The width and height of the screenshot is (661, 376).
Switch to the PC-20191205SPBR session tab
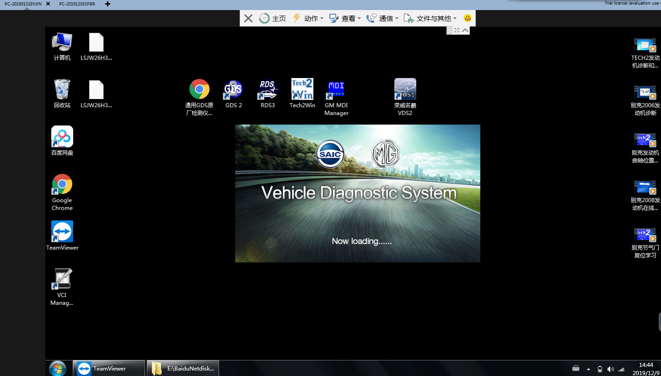(x=77, y=4)
